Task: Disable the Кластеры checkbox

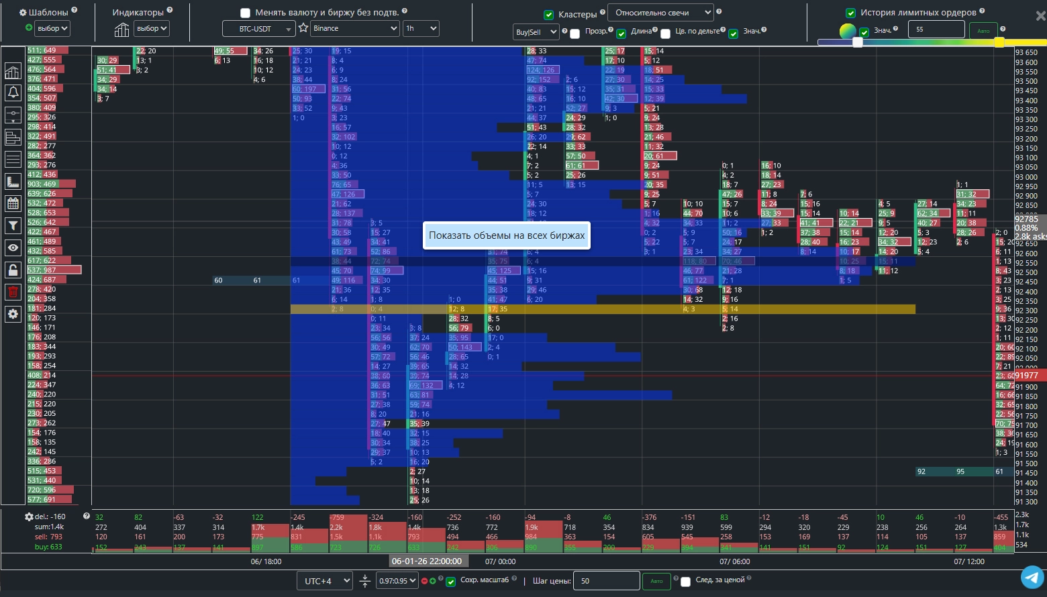Action: 548,14
